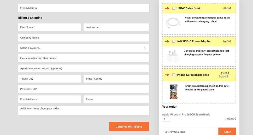
Task: Apply the promo code
Action: 227,132
